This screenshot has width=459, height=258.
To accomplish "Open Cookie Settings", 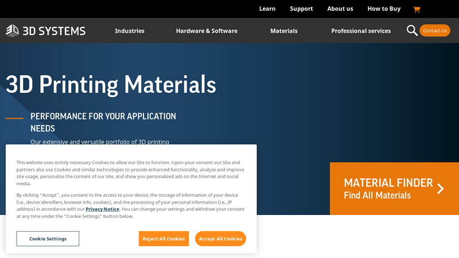I will point(48,239).
